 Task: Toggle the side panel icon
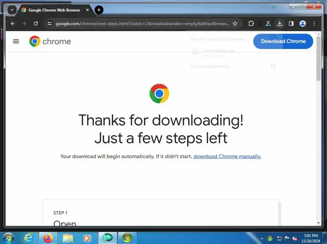tap(291, 24)
